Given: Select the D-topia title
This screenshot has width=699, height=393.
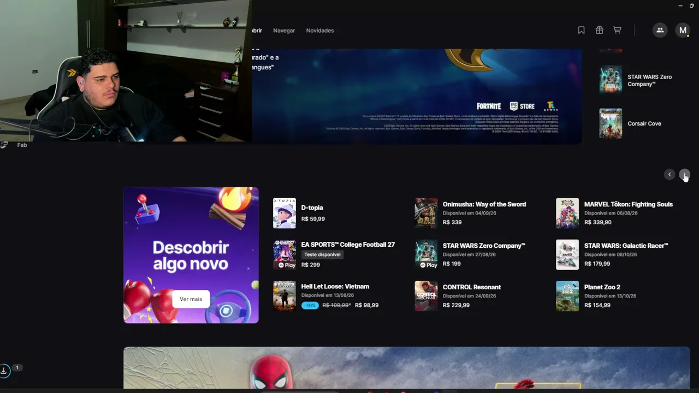Looking at the screenshot, I should 312,208.
